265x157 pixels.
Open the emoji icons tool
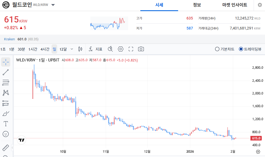tap(6, 134)
